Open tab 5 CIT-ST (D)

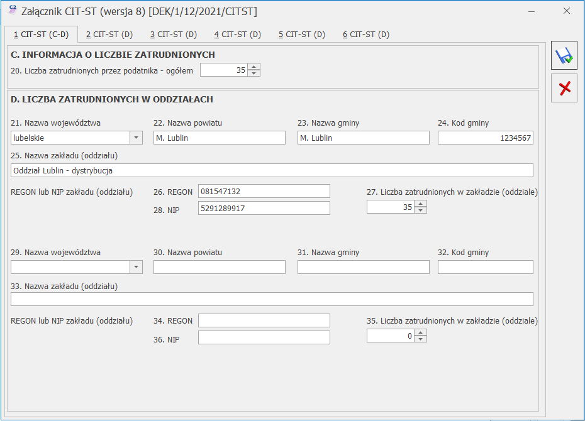[301, 35]
